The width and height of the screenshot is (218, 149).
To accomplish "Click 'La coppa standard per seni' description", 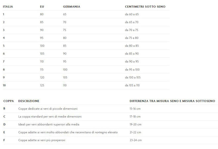I will [50, 117].
